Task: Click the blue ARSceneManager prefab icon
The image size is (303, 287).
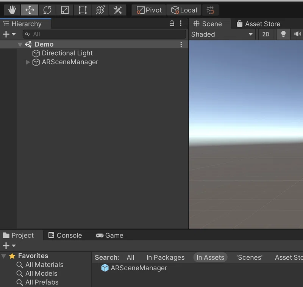Action: pyautogui.click(x=105, y=268)
